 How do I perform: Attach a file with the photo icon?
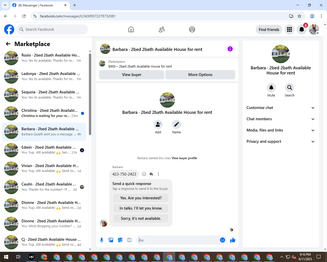(x=111, y=240)
